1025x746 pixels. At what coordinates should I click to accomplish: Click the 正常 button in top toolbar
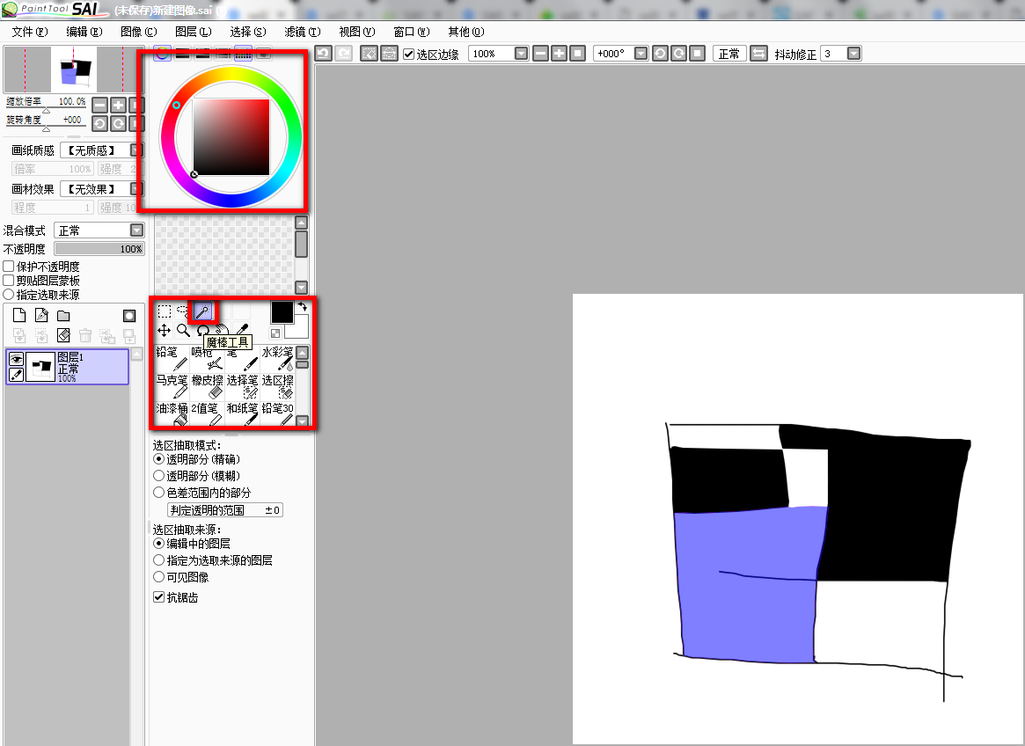(728, 54)
